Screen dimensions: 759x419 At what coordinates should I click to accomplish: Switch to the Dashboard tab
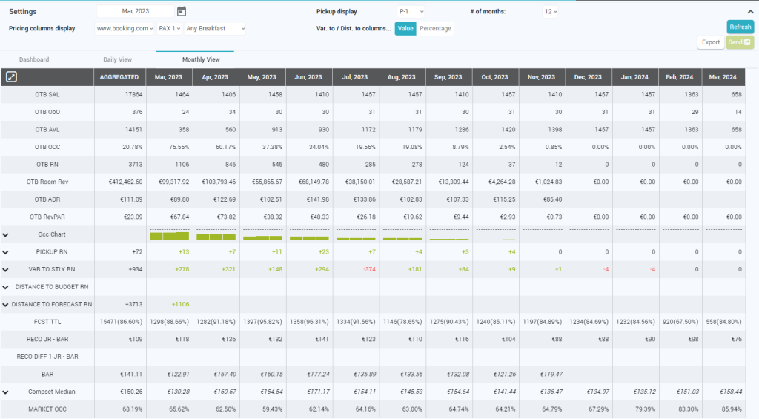[34, 59]
